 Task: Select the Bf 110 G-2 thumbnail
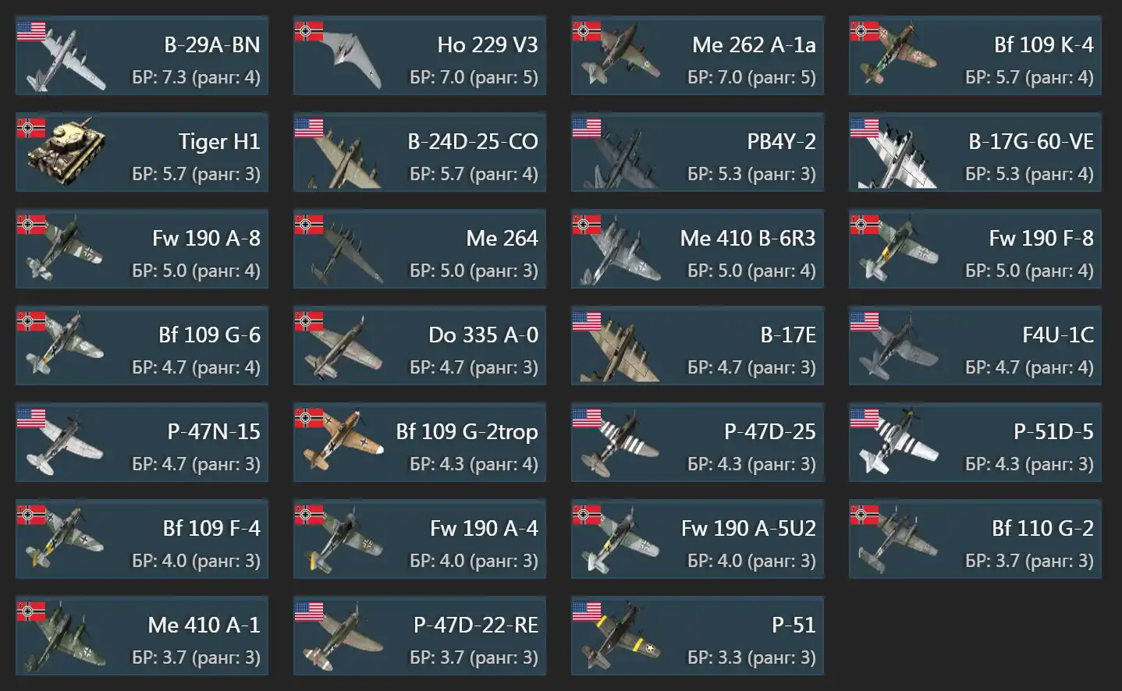(x=897, y=540)
